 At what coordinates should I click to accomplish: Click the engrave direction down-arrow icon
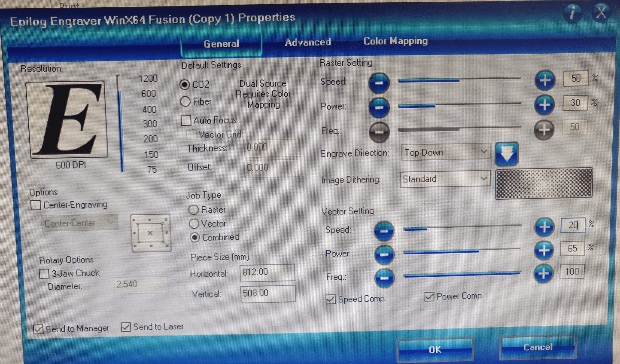pyautogui.click(x=507, y=154)
